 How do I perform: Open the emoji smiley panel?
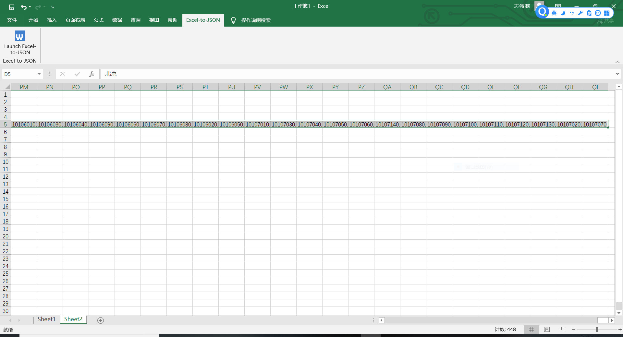point(598,13)
